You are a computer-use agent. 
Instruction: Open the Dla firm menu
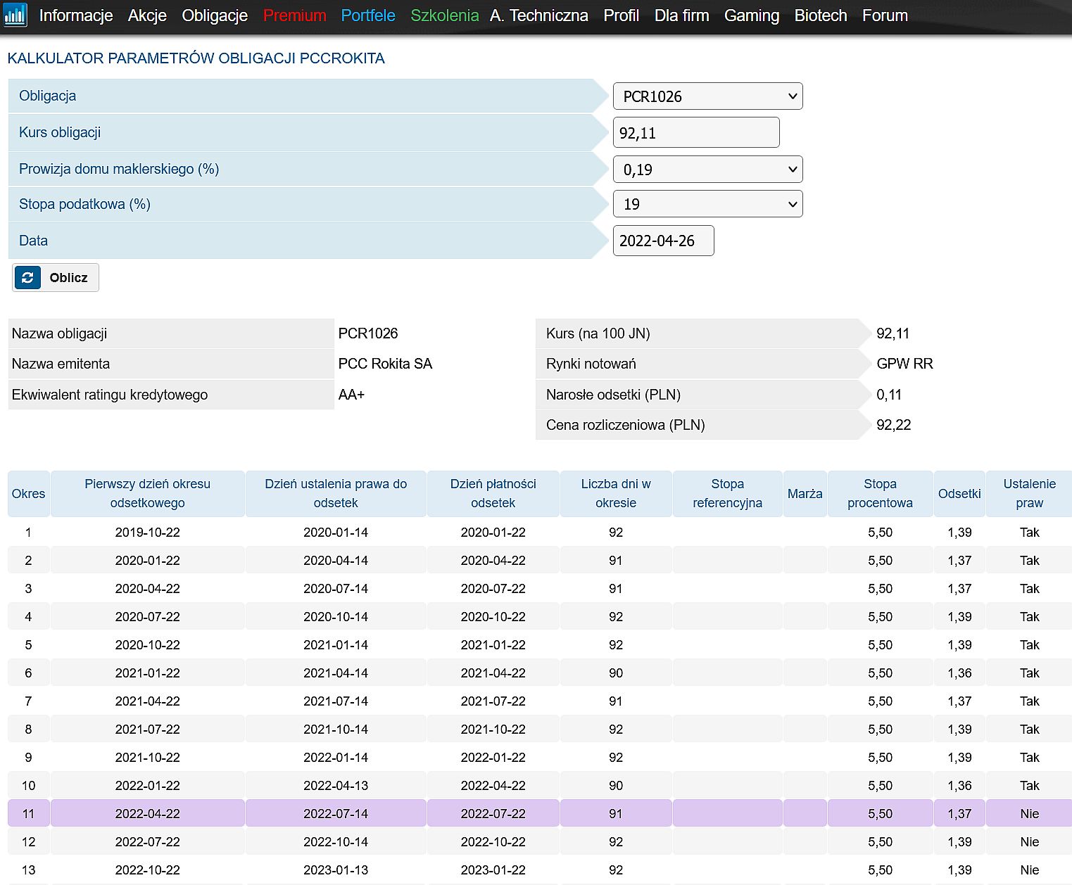pyautogui.click(x=681, y=15)
